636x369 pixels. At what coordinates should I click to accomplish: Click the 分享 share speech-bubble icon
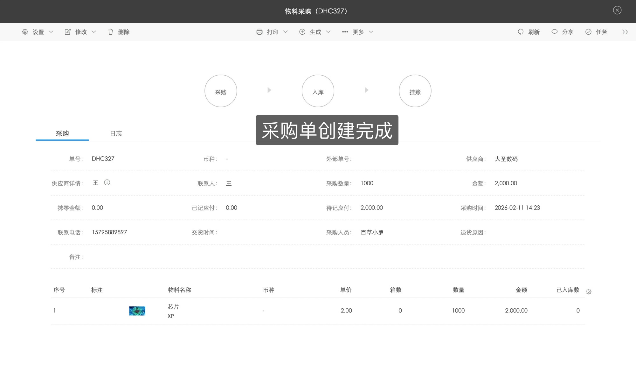click(x=554, y=32)
